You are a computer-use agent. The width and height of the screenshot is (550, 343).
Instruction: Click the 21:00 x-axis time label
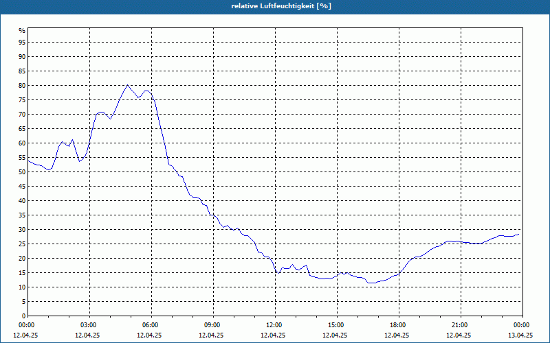(461, 325)
